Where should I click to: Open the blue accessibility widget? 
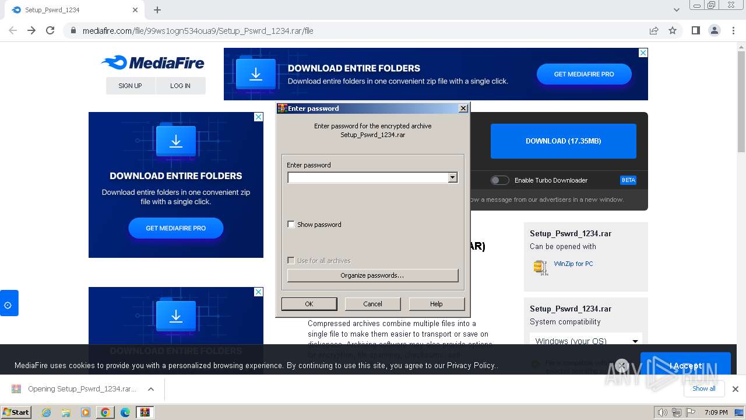(9, 303)
